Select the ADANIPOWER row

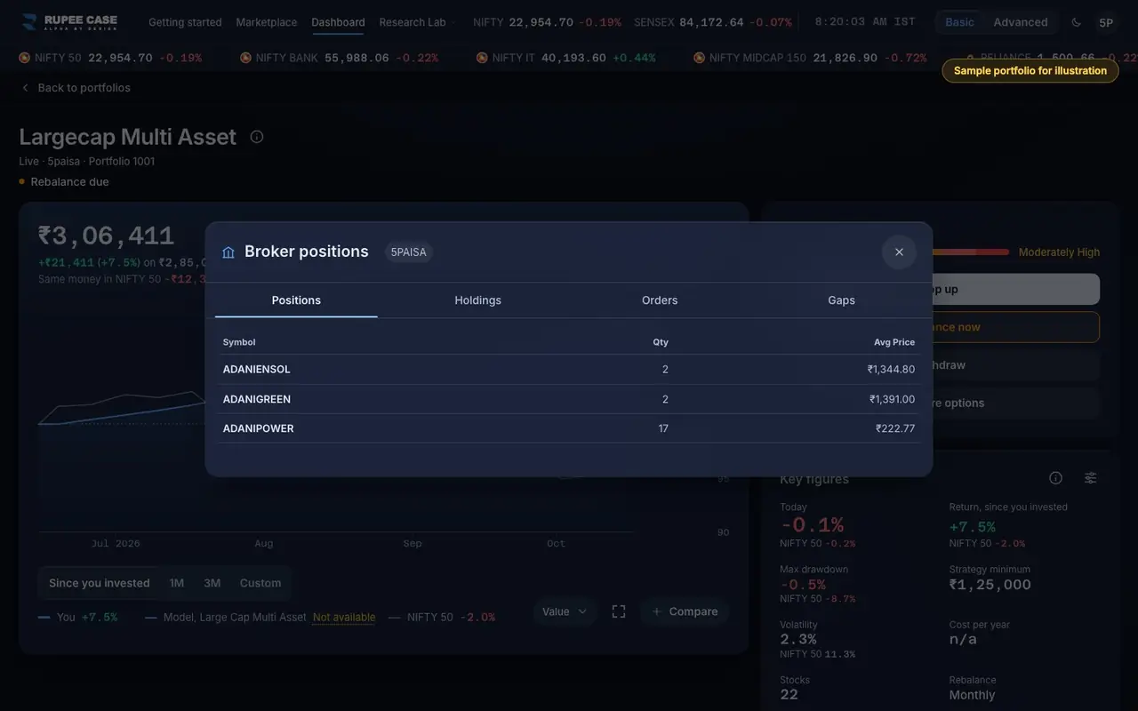[569, 428]
